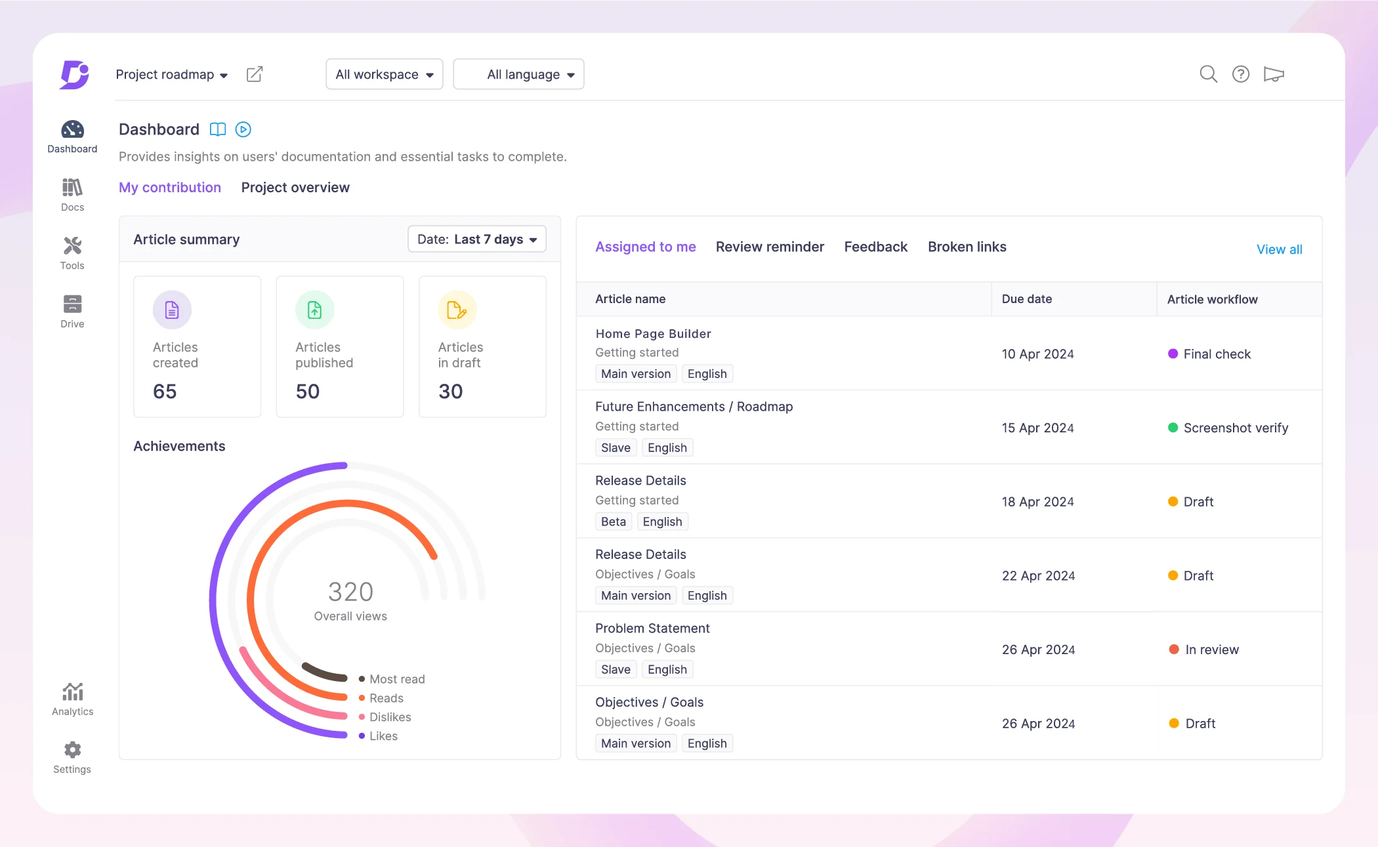Click the Feedback tab in task list
Image resolution: width=1378 pixels, height=847 pixels.
coord(875,247)
